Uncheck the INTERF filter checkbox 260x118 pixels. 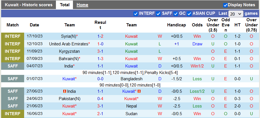click(x=136, y=14)
